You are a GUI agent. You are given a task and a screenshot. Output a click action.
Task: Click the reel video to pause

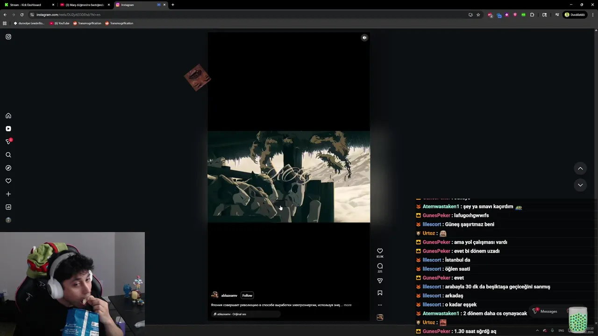pos(289,176)
